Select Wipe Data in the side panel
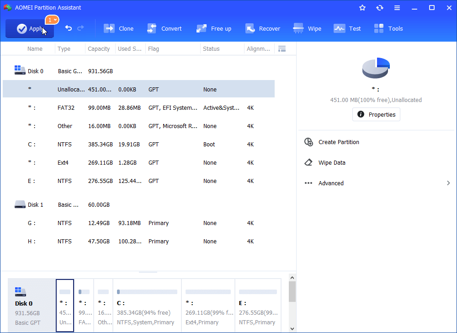457x333 pixels. [x=332, y=163]
